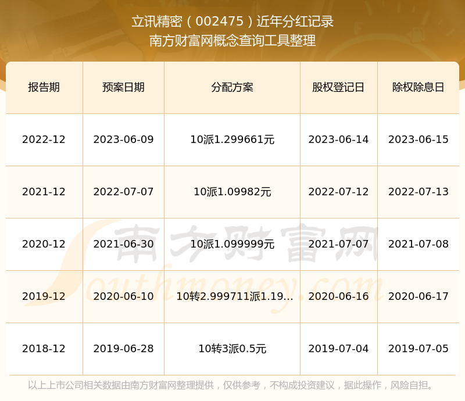Select ex-dividend date 2023-06-15

(x=418, y=139)
